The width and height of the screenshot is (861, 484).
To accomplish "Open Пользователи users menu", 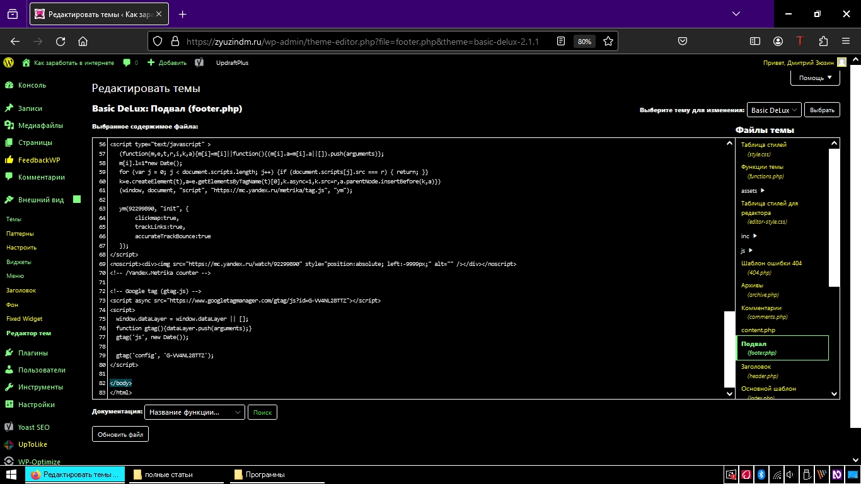I will (42, 370).
